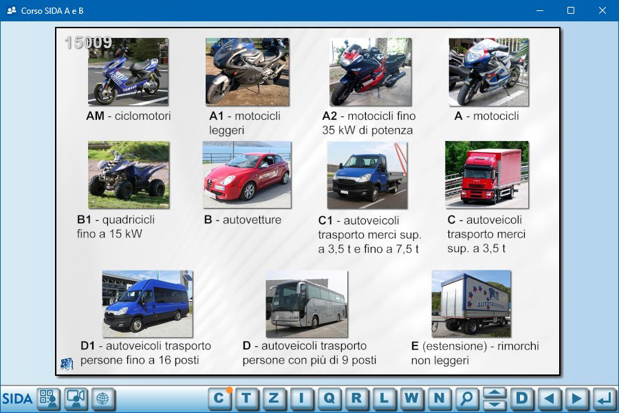Click the AM ciclomotori scooter image
619x413 pixels.
point(128,72)
